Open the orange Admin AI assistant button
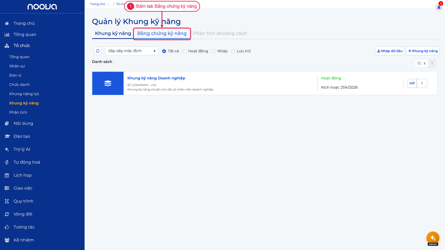This screenshot has height=250, width=445. (x=433, y=238)
